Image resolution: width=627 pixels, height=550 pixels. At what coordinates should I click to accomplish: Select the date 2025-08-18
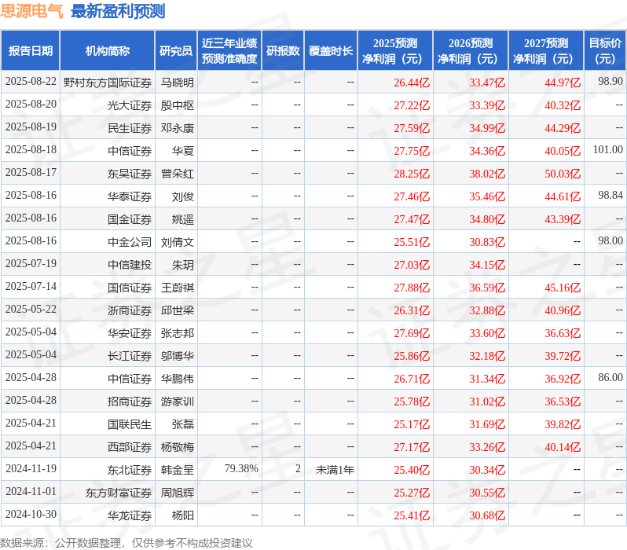[x=31, y=150]
